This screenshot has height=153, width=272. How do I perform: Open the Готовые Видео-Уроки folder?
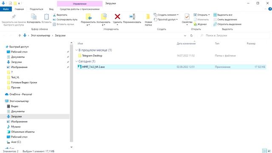point(24,82)
